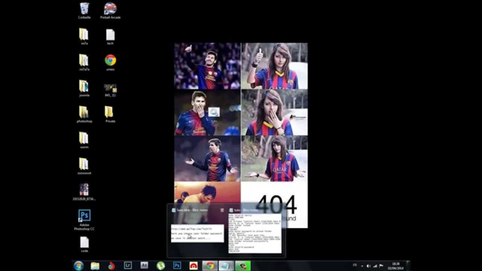Open the network status tray icon
The width and height of the screenshot is (482, 271).
(x=375, y=266)
